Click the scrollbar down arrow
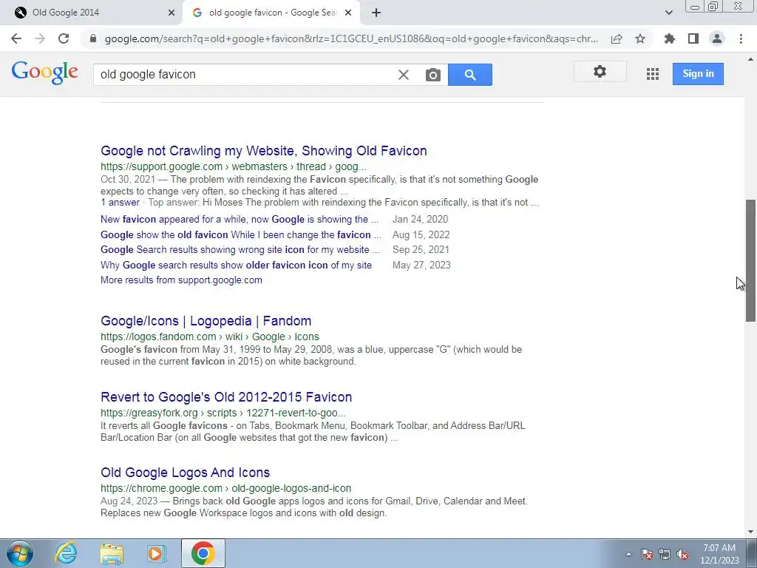Screen dimensions: 757x568 click(751, 532)
